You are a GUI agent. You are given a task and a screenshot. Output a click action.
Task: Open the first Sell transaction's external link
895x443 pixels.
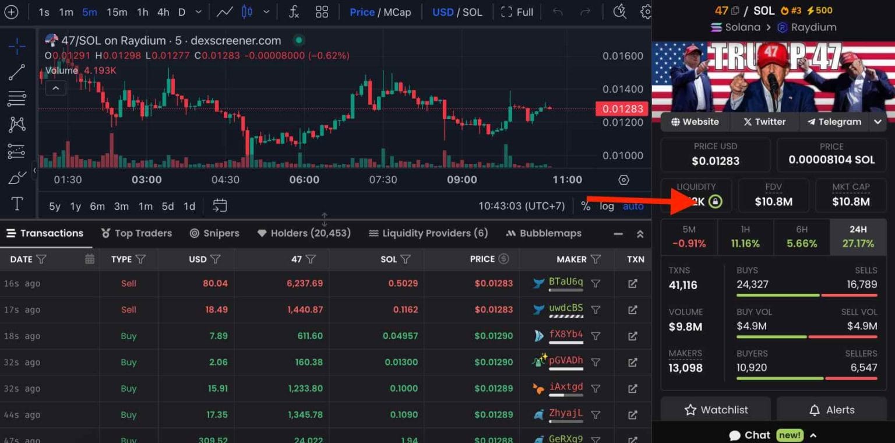[633, 283]
